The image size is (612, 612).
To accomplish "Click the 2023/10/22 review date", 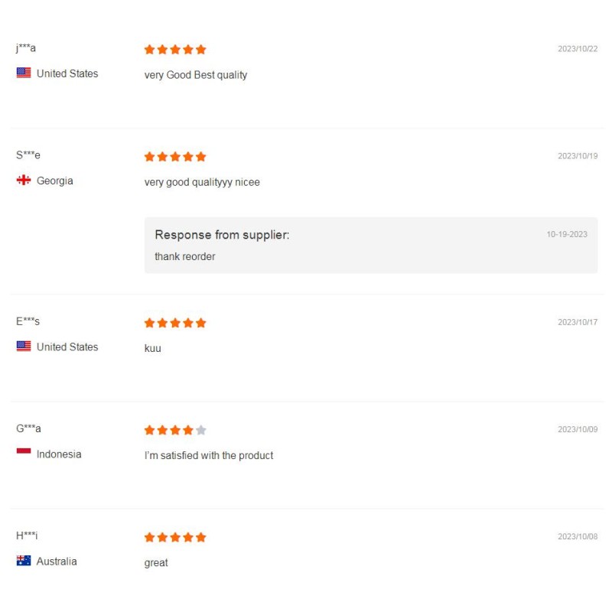I will tap(578, 49).
